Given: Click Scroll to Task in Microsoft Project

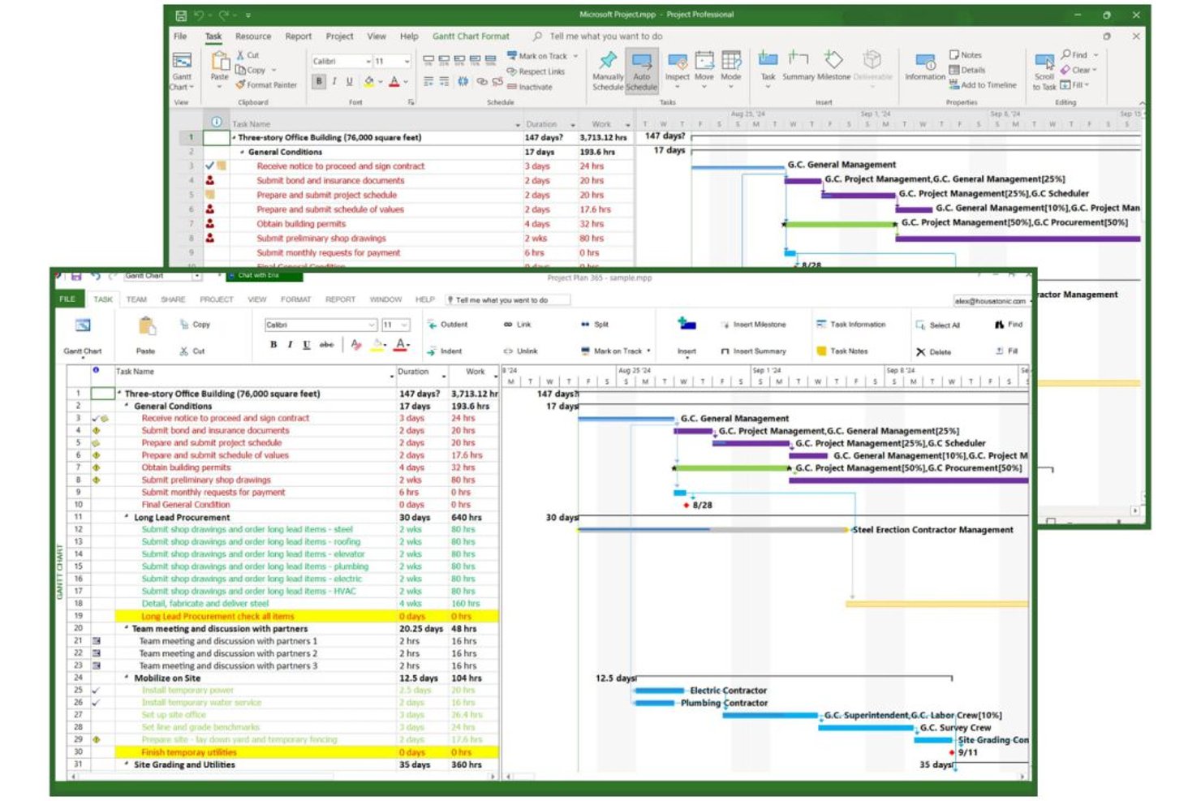Looking at the screenshot, I should click(1044, 71).
